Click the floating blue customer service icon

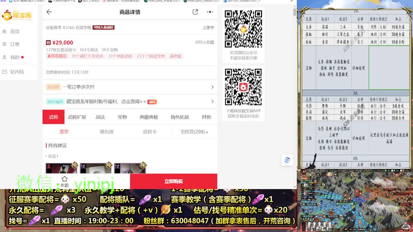pyautogui.click(x=287, y=160)
